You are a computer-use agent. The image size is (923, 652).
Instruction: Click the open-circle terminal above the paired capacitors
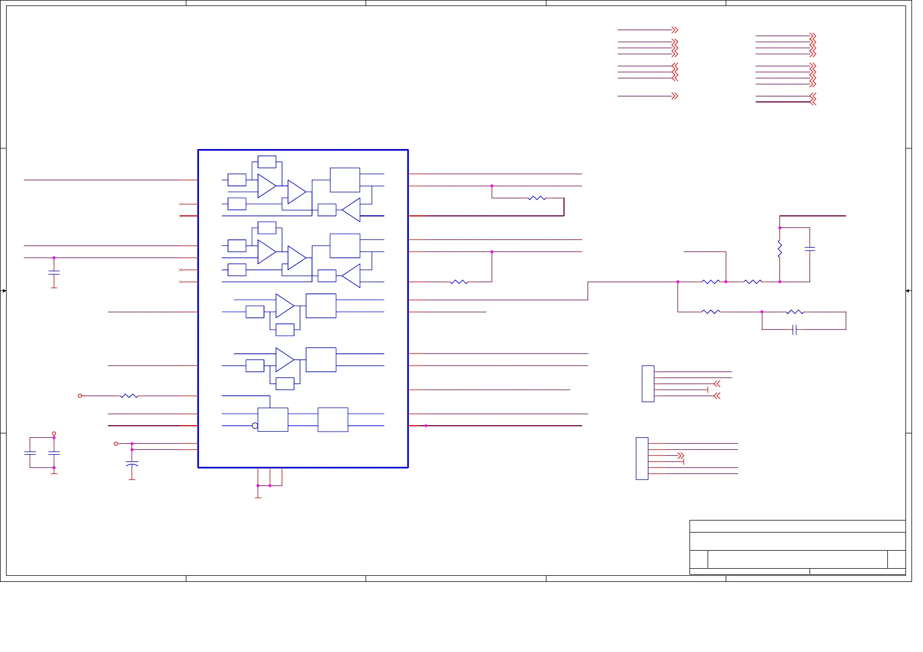[x=54, y=433]
